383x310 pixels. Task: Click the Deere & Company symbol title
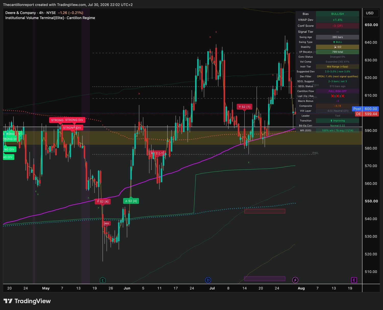click(x=21, y=13)
